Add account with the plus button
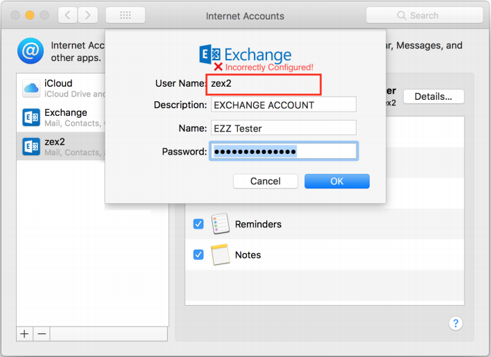This screenshot has width=491, height=357. 24,334
